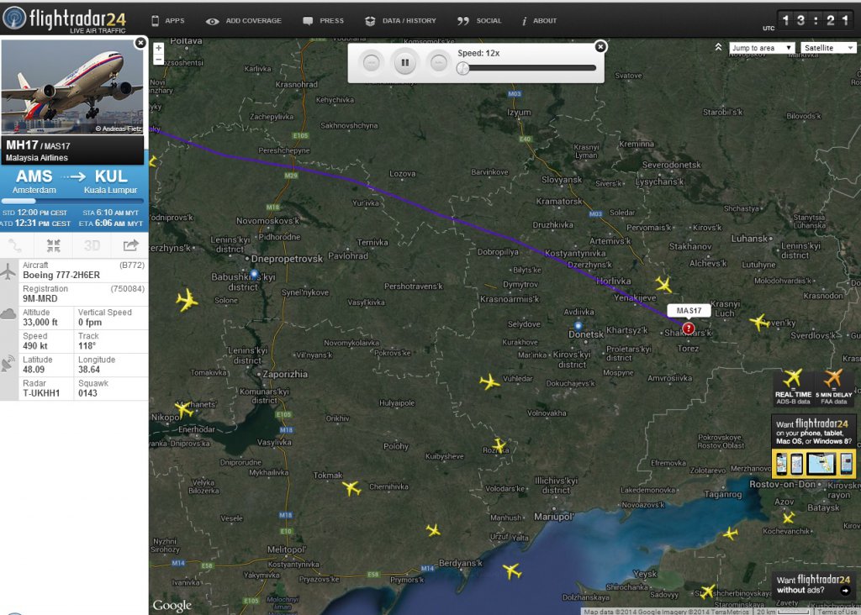Click the center-on-aircraft arrows icon

(x=53, y=245)
